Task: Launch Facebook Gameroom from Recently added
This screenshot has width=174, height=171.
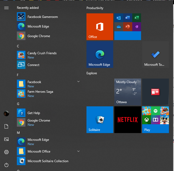Action: tap(43, 17)
